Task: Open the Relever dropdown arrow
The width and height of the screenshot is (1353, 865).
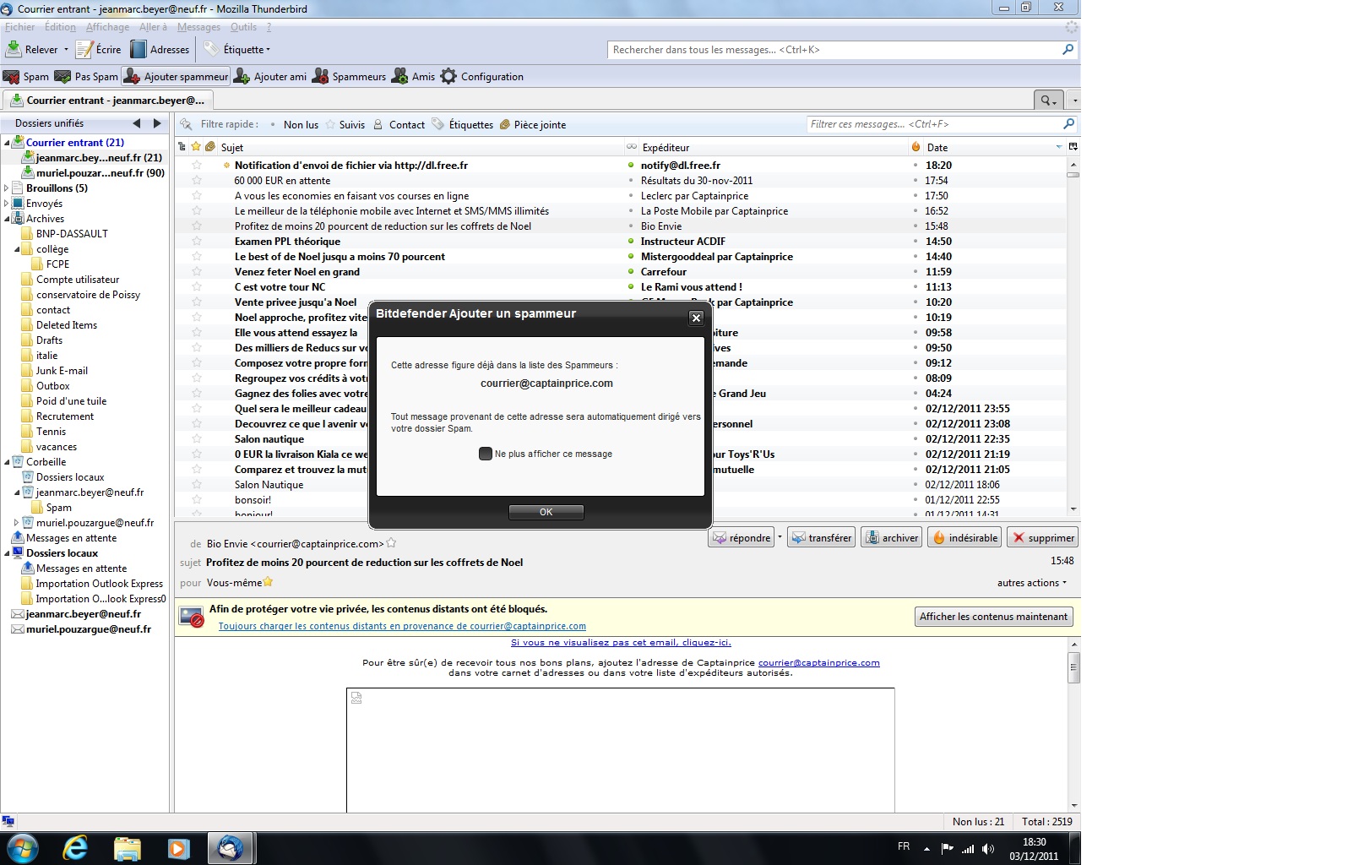Action: 66,50
